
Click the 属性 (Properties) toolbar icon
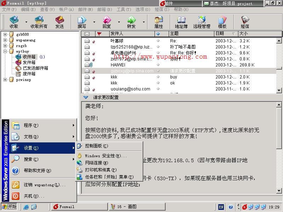158,22
